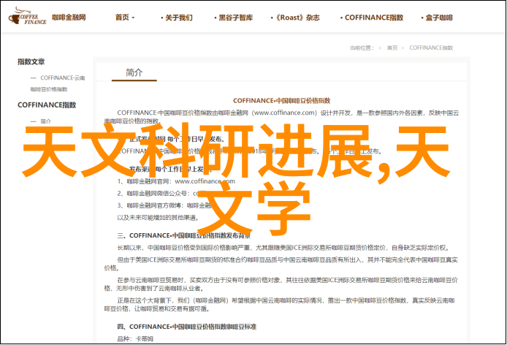The image size is (507, 345).
Task: Click the COFFINANCE指数 sidebar heading
Action: 47,105
